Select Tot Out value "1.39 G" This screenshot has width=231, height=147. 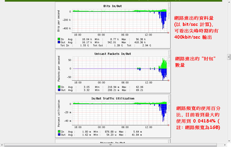tap(119, 46)
